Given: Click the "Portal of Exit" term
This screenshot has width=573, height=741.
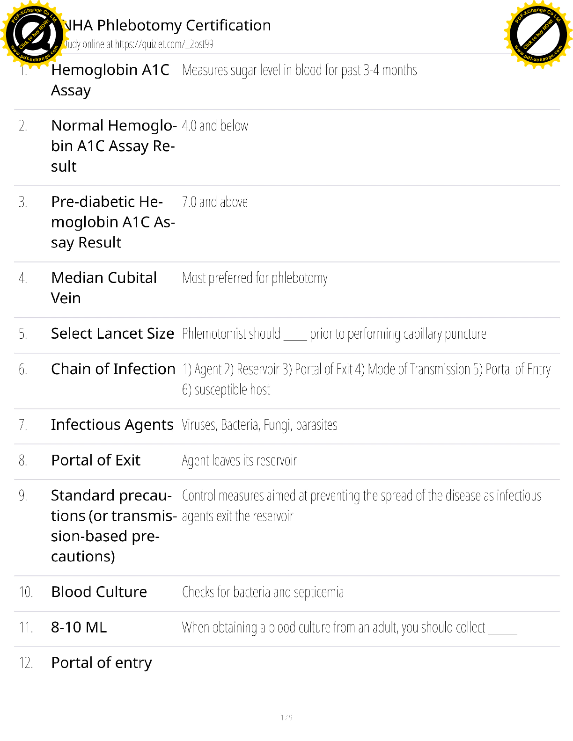Looking at the screenshot, I should click(x=95, y=460).
